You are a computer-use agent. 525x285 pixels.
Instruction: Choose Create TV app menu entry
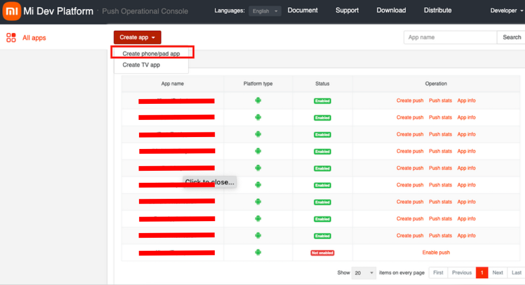point(141,65)
